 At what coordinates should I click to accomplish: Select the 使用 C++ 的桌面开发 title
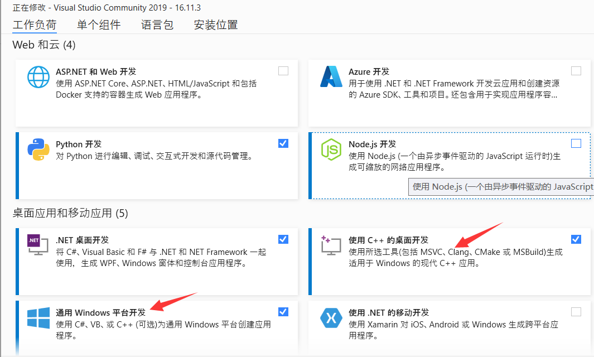(x=388, y=240)
